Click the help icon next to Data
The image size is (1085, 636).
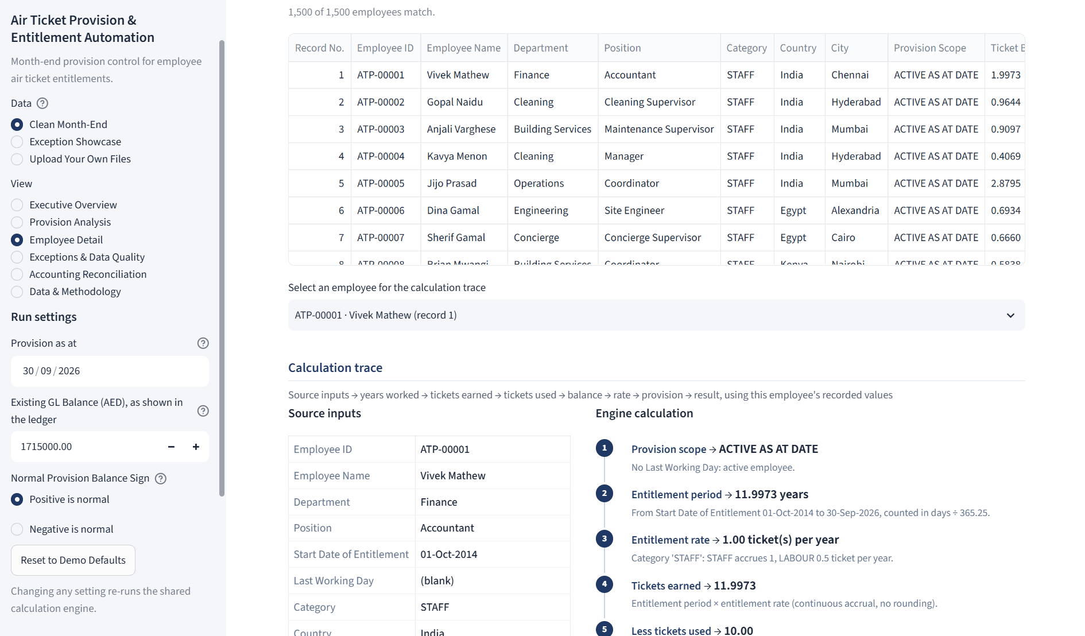42,103
